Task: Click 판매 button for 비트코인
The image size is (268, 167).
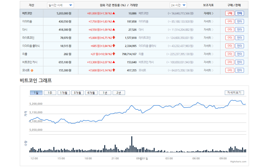Action: click(x=239, y=13)
